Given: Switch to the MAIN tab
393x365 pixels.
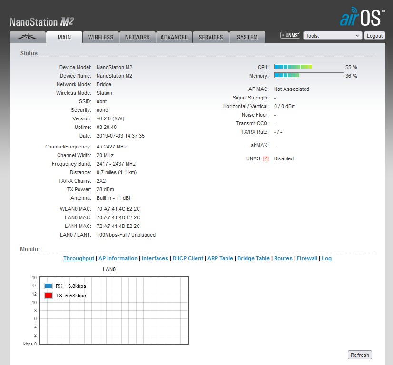Looking at the screenshot, I should click(x=64, y=37).
